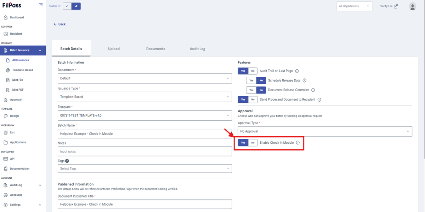
Task: Open the Dashboard from the sidebar
Action: coord(17,17)
